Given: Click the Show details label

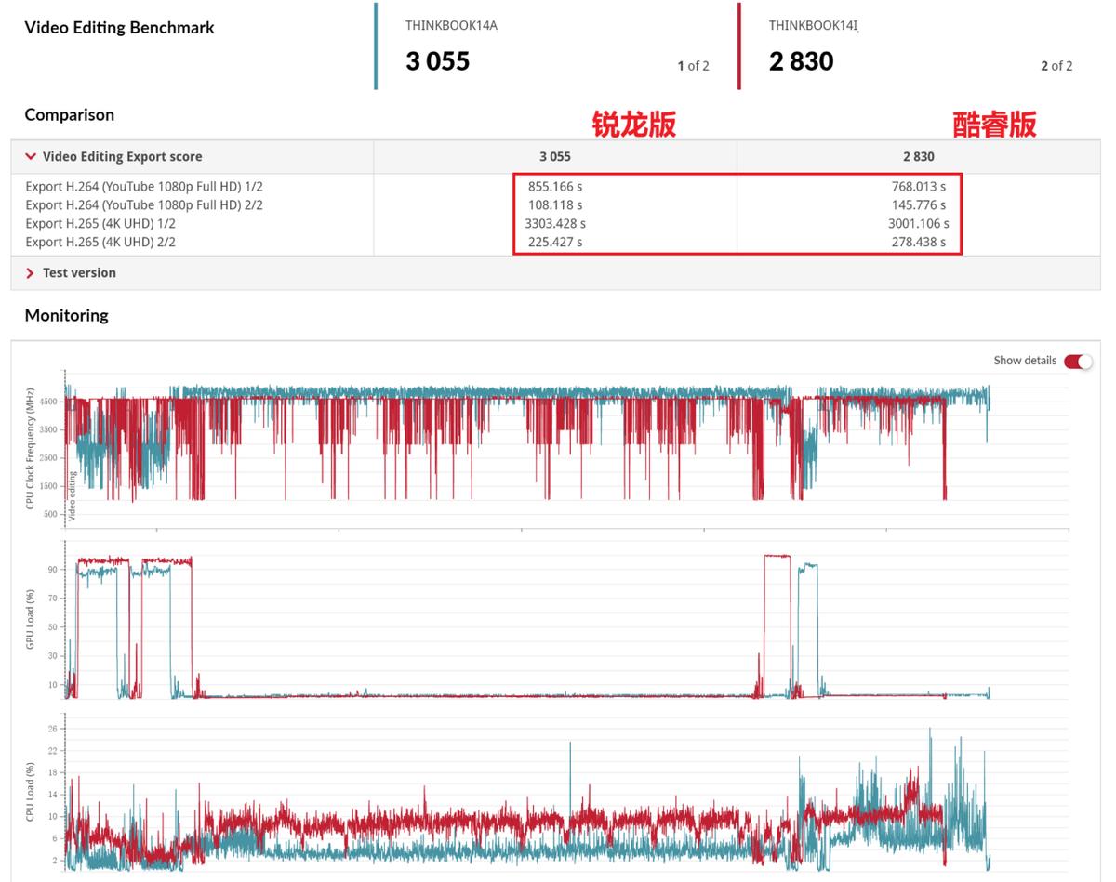Looking at the screenshot, I should (1025, 361).
